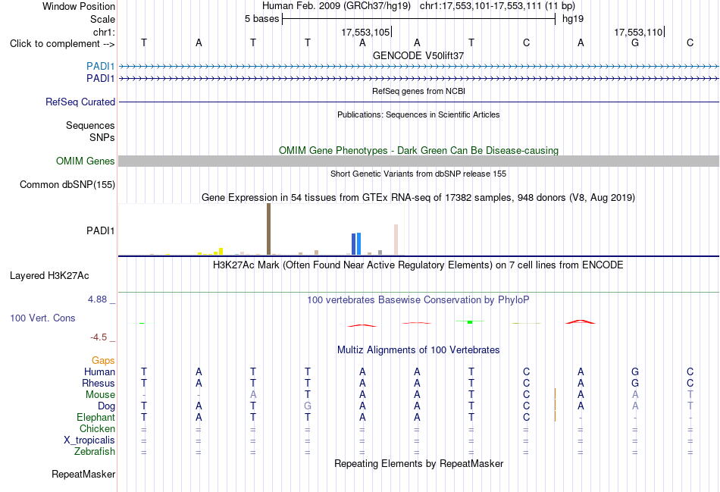Click 'Short Genetic Variants from dbSNP' title
Screen dimensions: 720x492
[418, 174]
